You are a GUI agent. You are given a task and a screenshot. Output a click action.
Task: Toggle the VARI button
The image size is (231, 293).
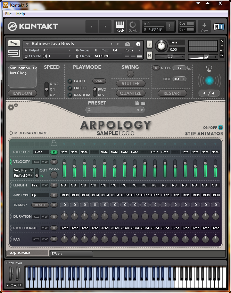point(99,81)
